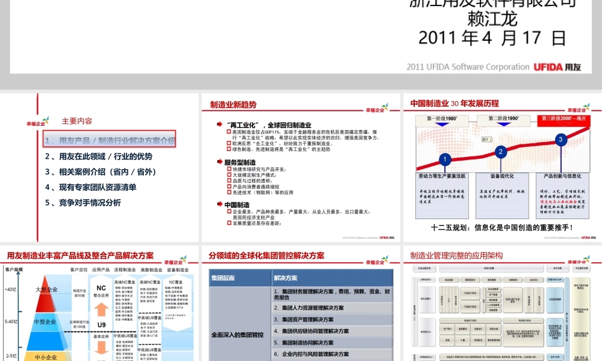Click the 全面深入的集团管控 cell
The height and width of the screenshot is (361, 602).
tap(240, 324)
